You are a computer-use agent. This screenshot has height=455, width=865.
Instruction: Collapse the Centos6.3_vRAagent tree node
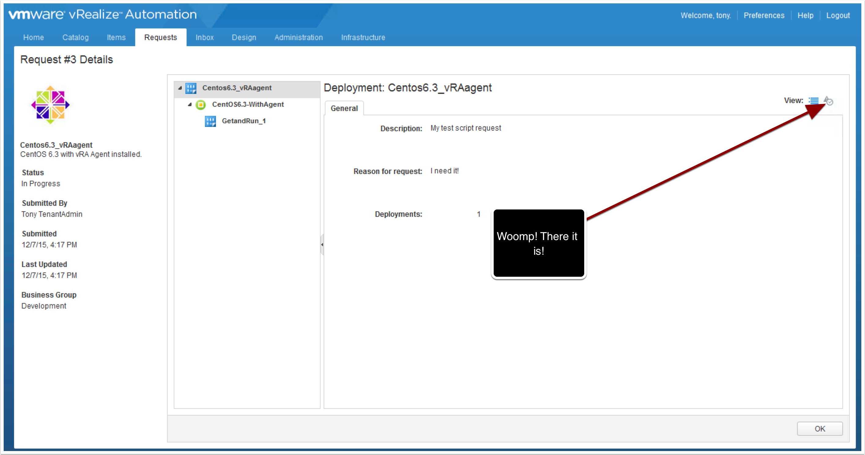[x=180, y=88]
